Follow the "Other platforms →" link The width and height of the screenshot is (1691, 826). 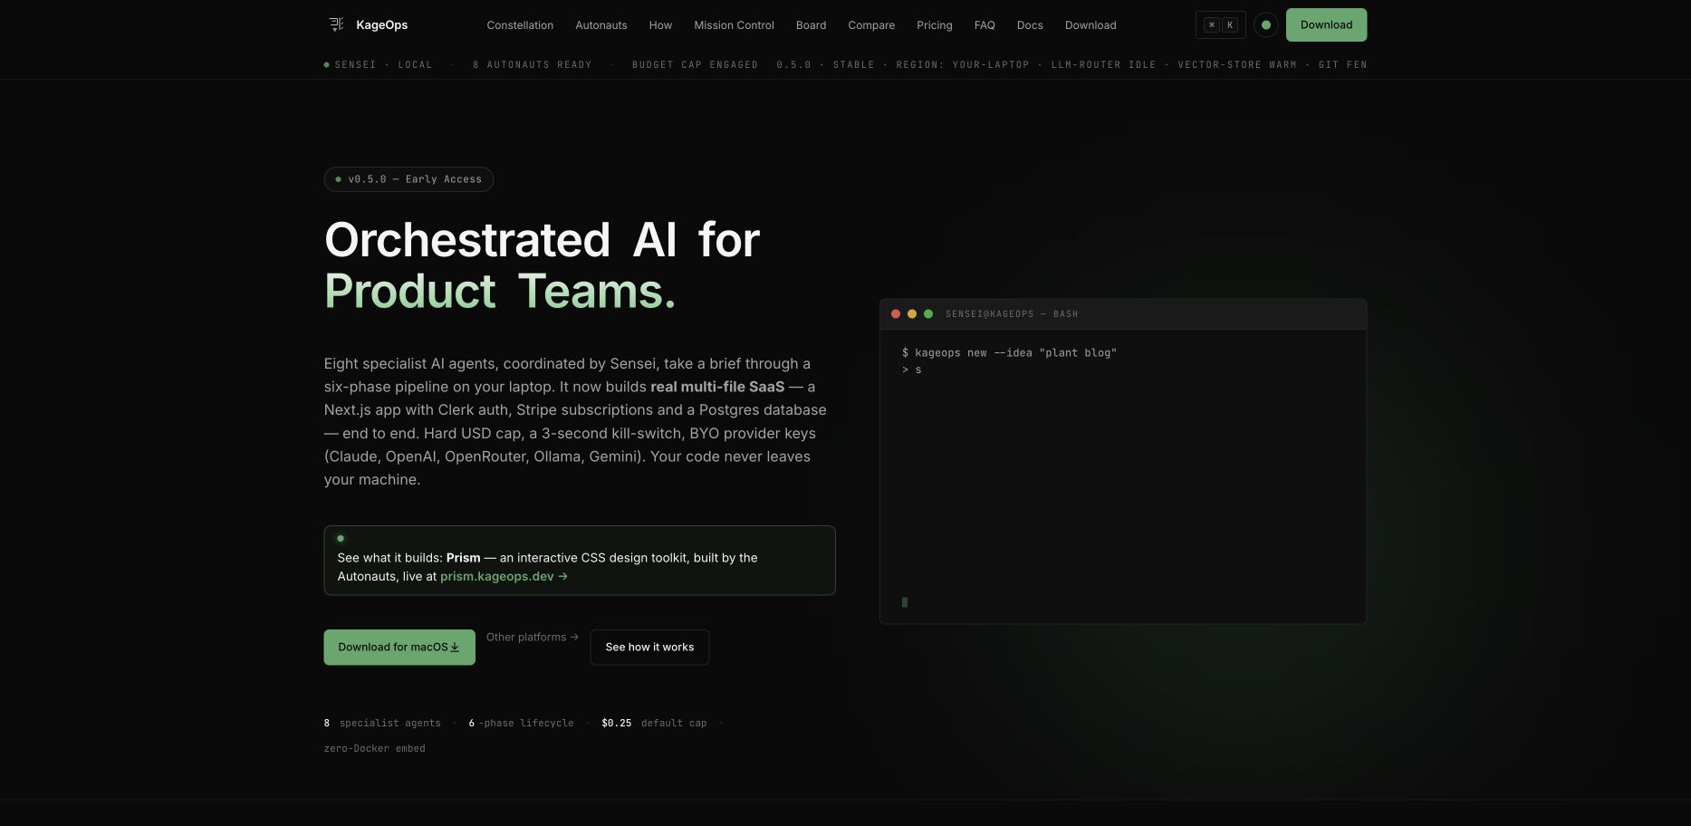[533, 637]
